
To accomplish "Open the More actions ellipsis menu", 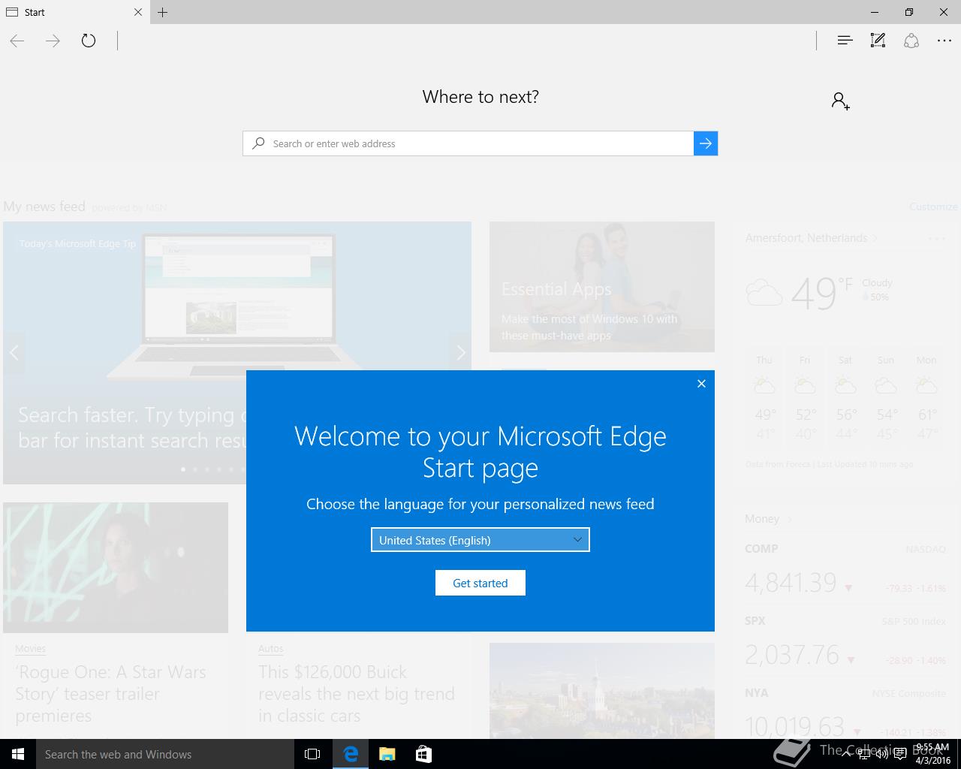I will [944, 41].
